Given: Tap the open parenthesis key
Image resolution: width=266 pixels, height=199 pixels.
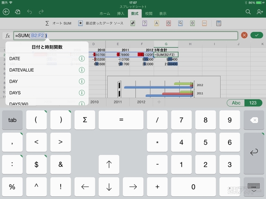Looking at the screenshot, I should (36, 120).
